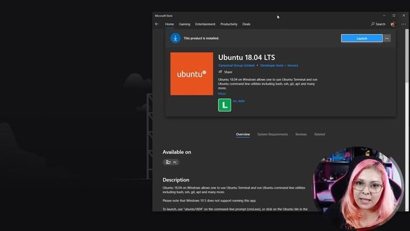Screen dimensions: 410x231
Task: Switch to the Gaming tab
Action: tap(184, 24)
